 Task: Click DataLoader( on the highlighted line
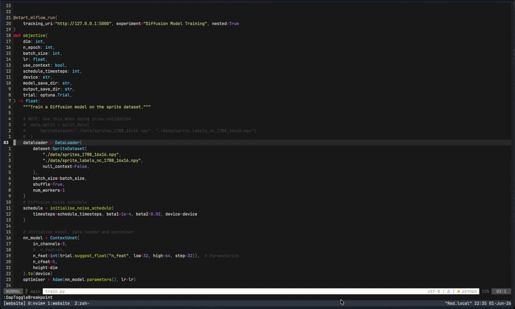point(68,142)
